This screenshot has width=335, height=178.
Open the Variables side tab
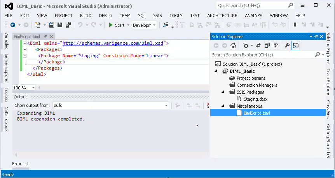[x=7, y=40]
